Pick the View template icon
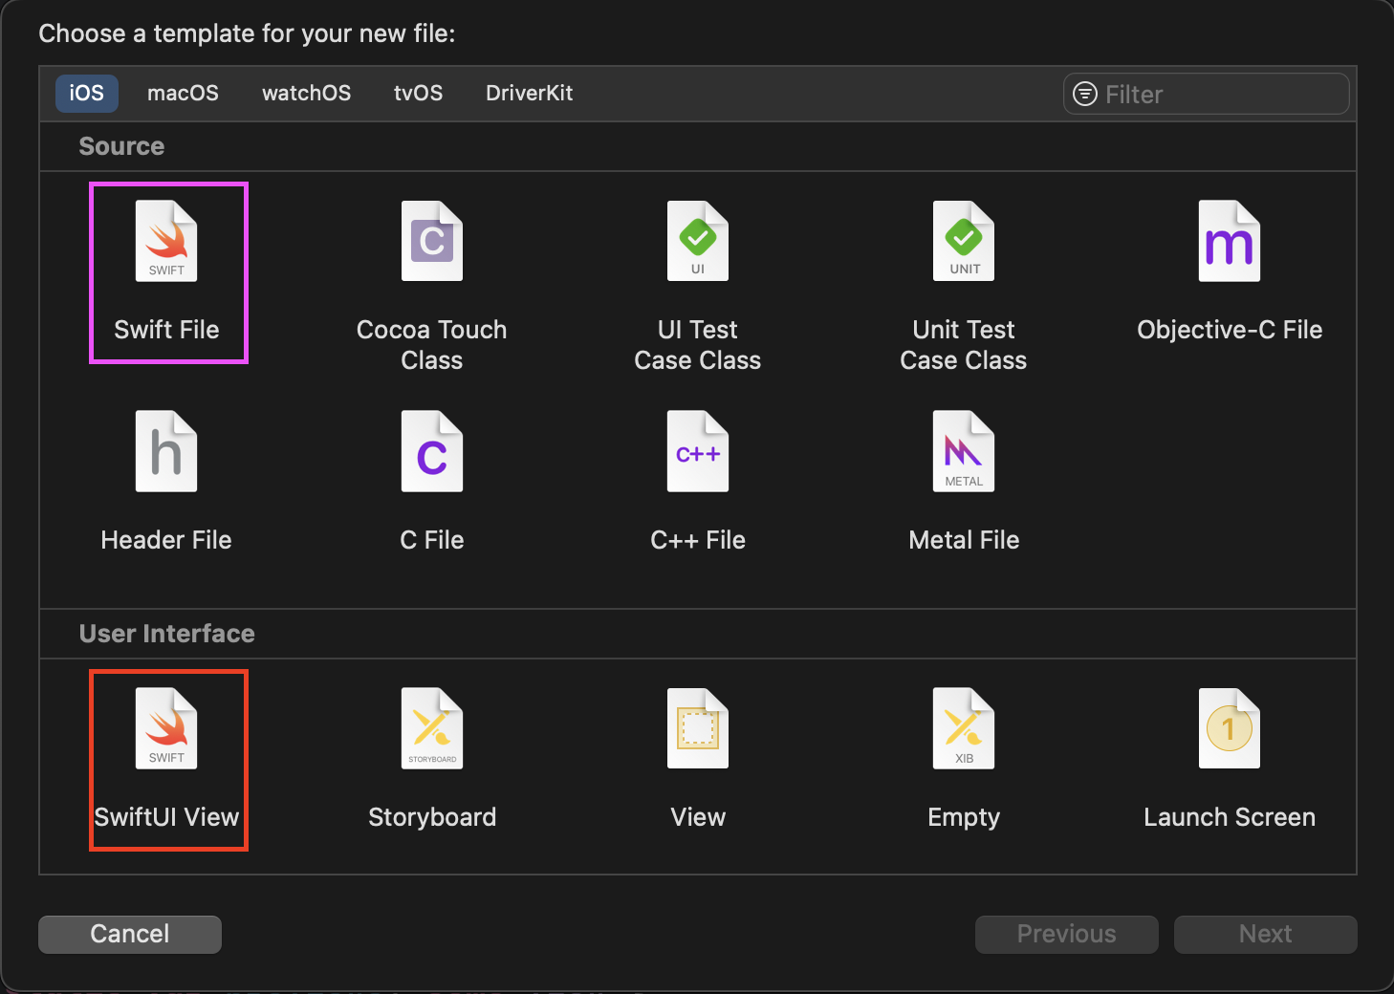Viewport: 1394px width, 994px height. 698,728
